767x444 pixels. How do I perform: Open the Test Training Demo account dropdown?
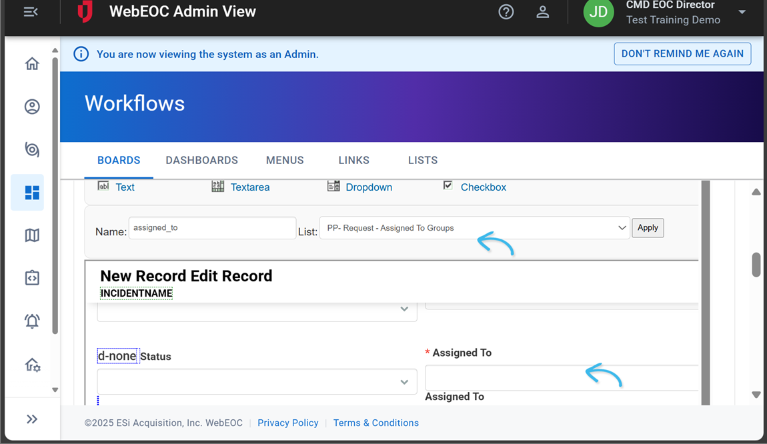click(x=741, y=13)
